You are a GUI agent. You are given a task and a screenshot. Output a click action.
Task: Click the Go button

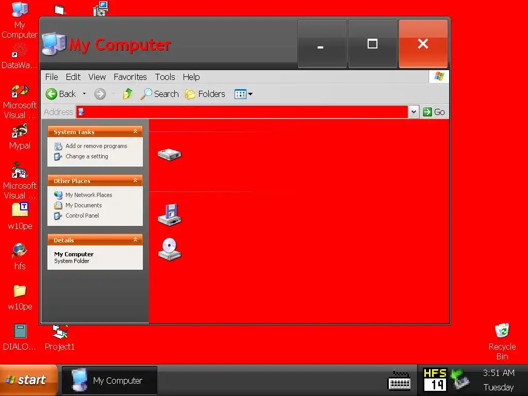coord(434,112)
